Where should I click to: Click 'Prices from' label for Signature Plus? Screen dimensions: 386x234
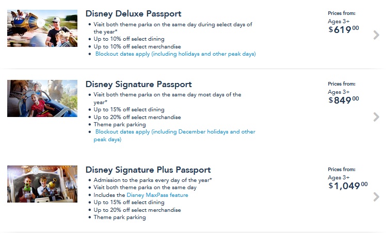[342, 169]
